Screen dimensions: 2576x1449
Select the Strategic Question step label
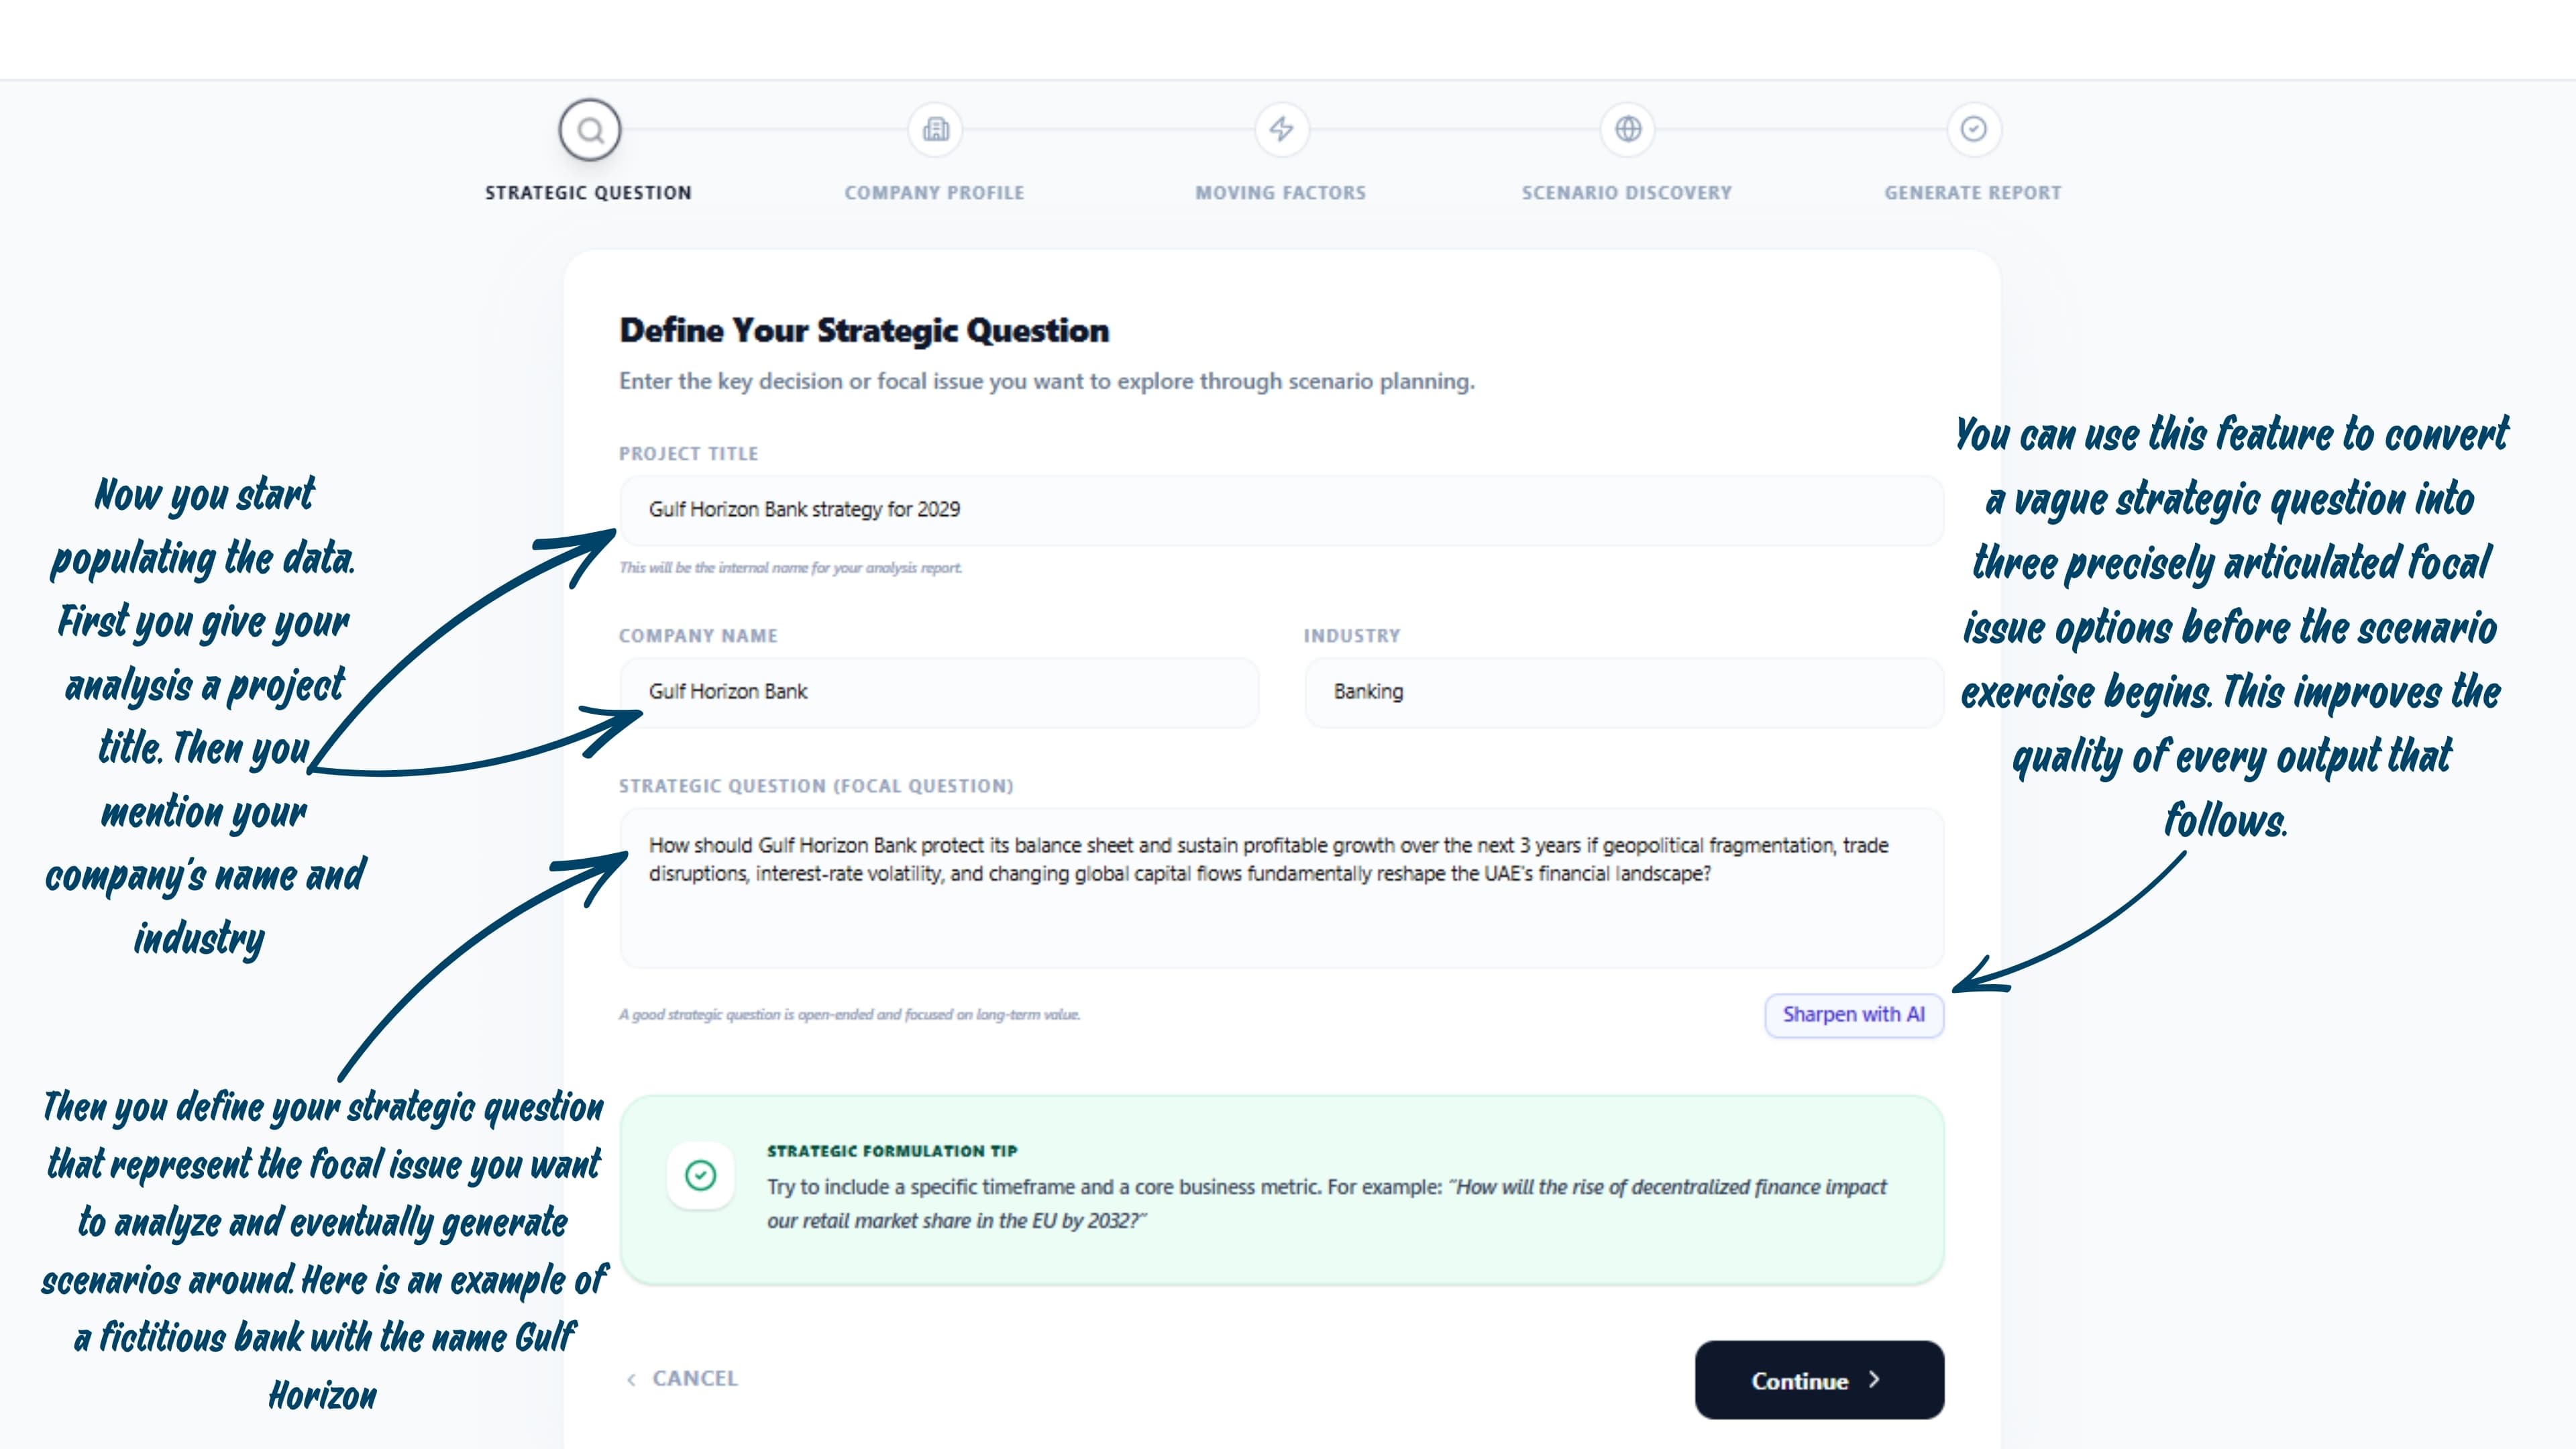click(588, 193)
